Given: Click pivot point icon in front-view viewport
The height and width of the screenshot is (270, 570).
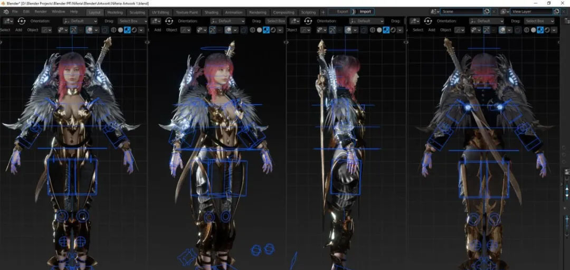Looking at the screenshot, I should point(22,21).
